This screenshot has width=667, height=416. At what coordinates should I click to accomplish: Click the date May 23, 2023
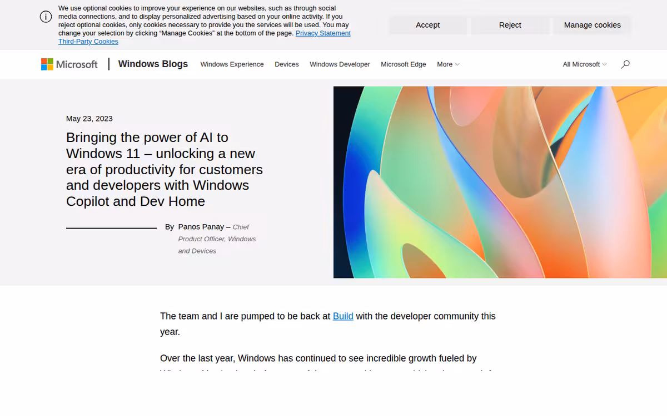point(89,119)
